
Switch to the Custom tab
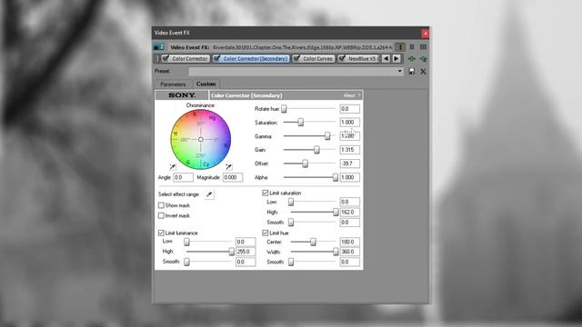[x=206, y=84]
